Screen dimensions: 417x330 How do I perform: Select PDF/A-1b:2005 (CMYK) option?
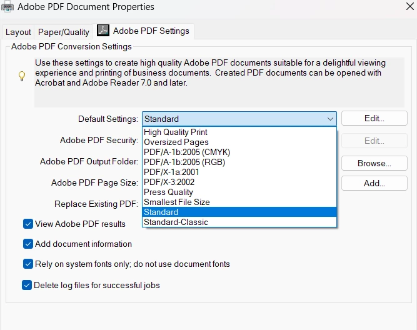(x=239, y=152)
